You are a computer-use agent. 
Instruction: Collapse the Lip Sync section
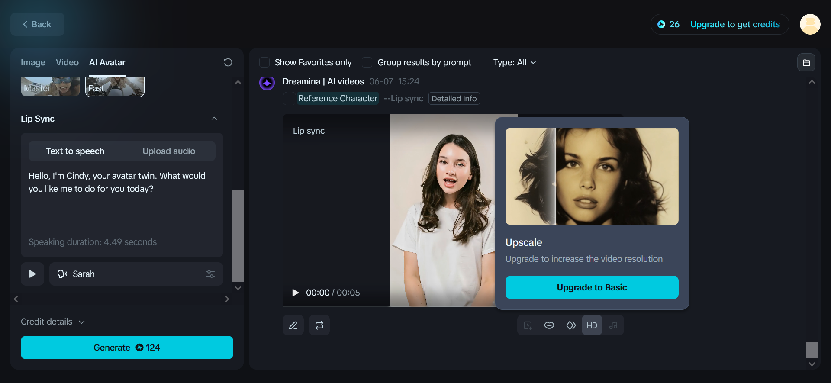(x=214, y=119)
